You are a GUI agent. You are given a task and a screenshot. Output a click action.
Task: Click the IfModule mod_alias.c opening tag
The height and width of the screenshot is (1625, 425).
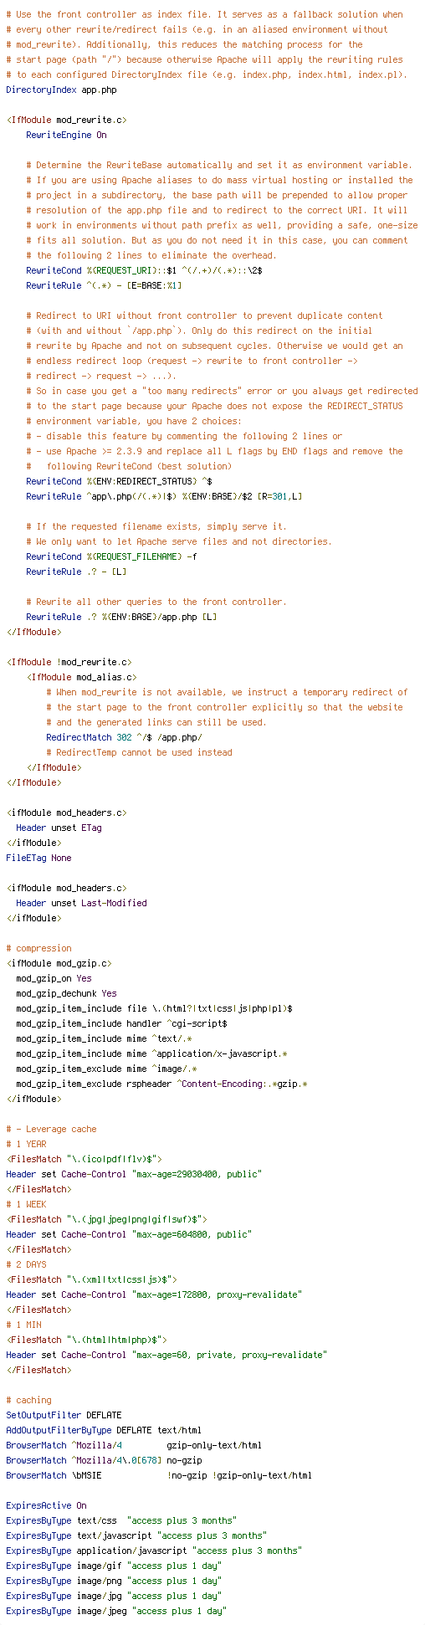(81, 677)
